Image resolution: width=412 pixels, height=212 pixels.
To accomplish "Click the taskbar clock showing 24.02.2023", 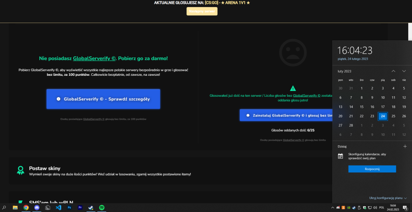I will [393, 207].
